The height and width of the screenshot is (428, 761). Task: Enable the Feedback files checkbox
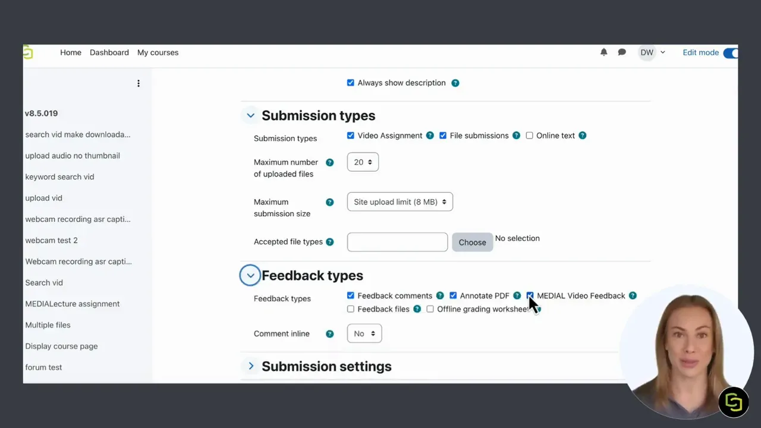[x=351, y=309]
